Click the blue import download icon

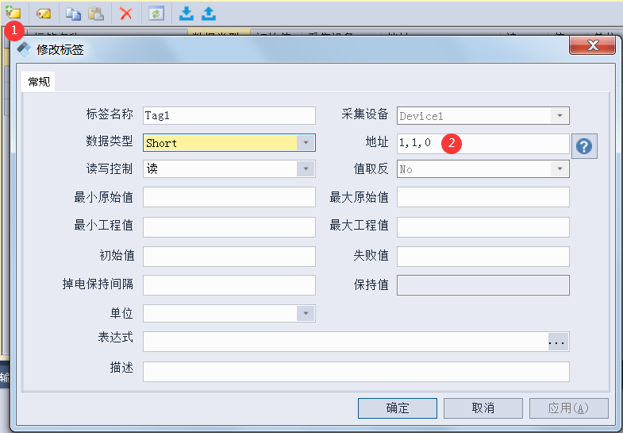187,14
